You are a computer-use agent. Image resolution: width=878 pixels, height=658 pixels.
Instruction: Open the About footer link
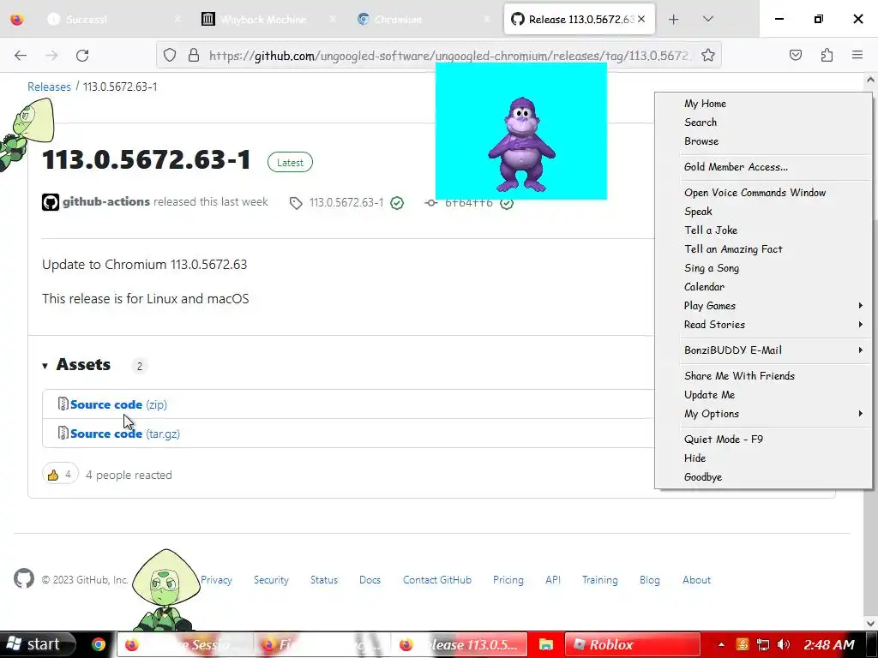(x=696, y=580)
